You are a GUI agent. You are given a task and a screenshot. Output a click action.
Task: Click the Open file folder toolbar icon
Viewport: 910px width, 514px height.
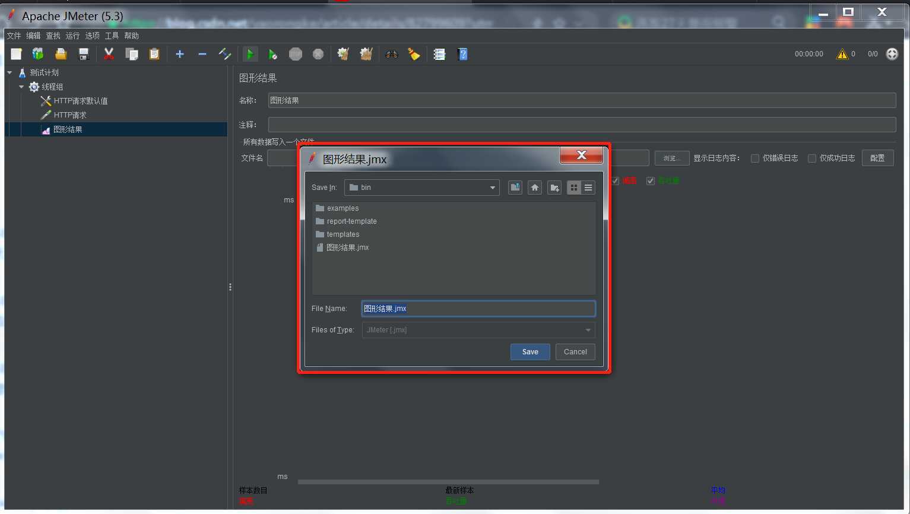[61, 54]
